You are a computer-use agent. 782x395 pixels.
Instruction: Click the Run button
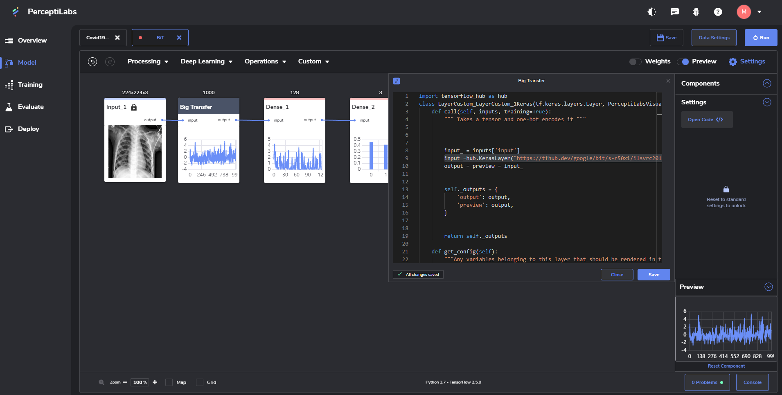click(x=761, y=38)
